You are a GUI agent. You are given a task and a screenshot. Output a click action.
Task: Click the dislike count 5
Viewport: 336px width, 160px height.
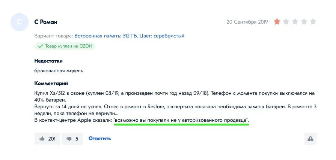pos(77,139)
